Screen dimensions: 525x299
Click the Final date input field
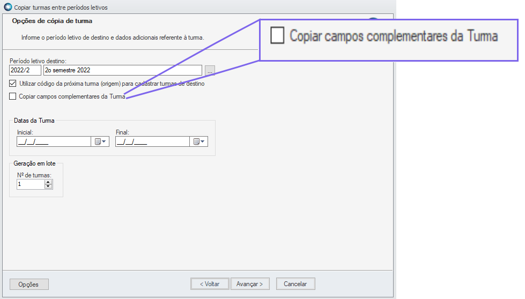coord(152,141)
